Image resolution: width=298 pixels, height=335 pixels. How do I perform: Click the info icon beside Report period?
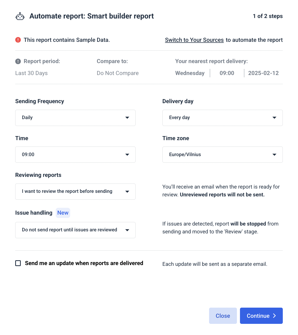pyautogui.click(x=18, y=61)
